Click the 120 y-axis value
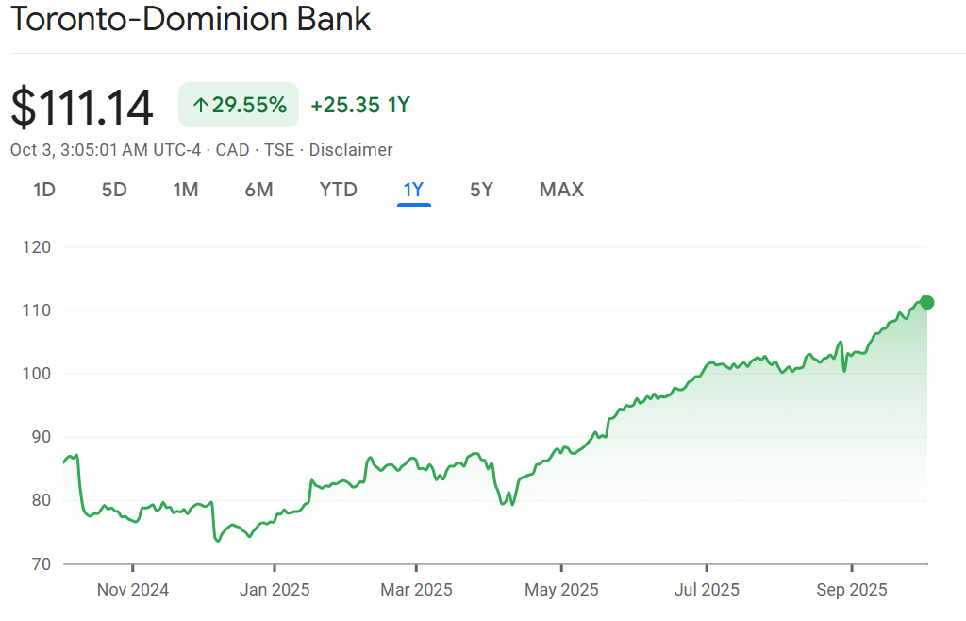Image resolution: width=966 pixels, height=621 pixels. (x=41, y=247)
